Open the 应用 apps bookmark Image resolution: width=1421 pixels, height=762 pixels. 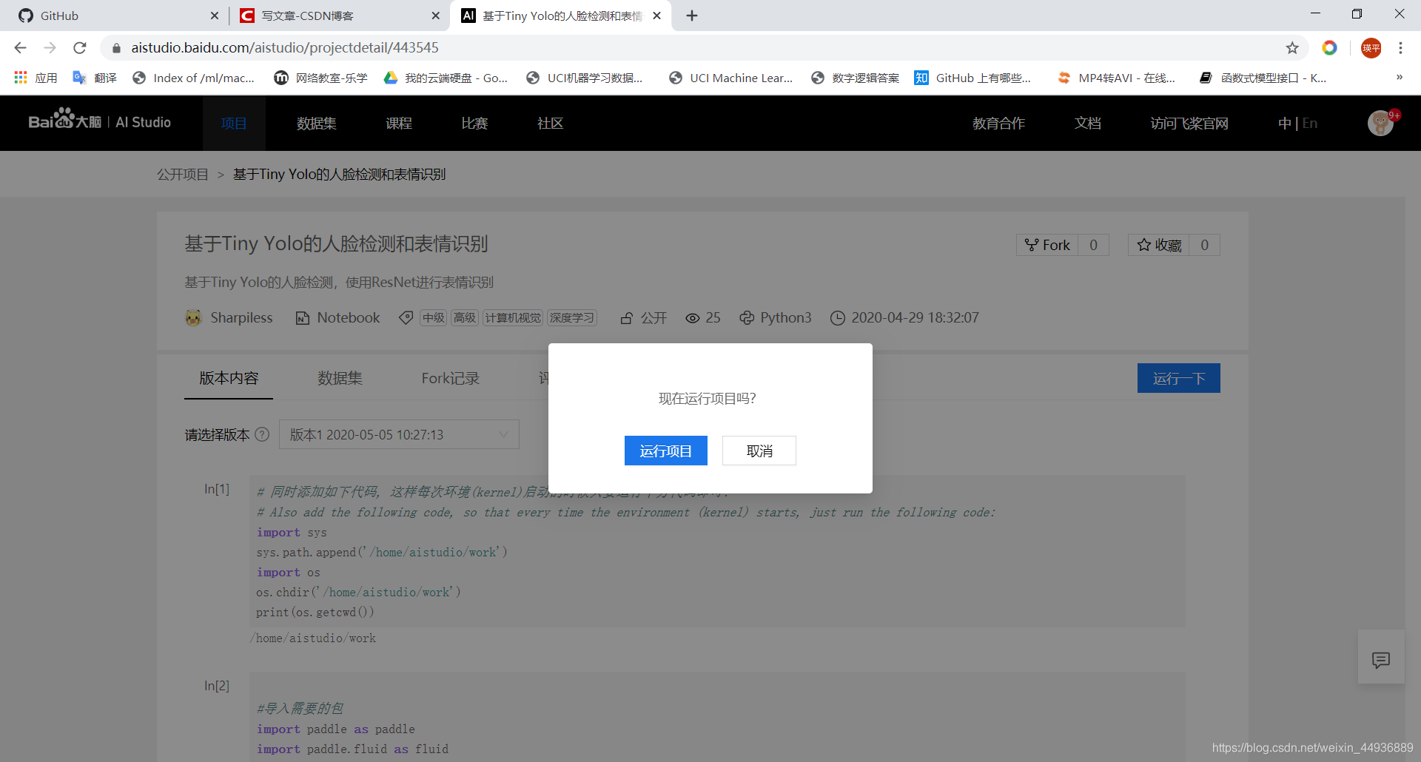click(x=36, y=78)
